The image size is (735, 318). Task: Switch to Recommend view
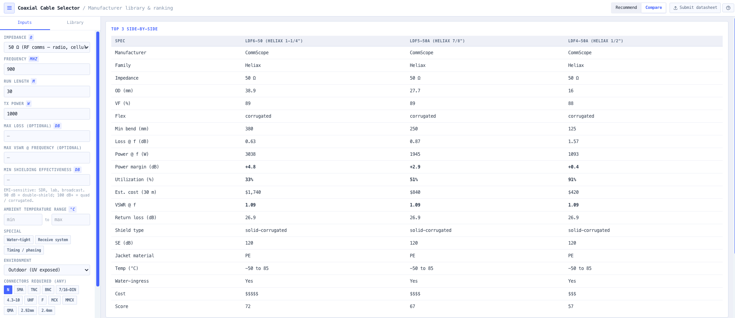click(626, 8)
